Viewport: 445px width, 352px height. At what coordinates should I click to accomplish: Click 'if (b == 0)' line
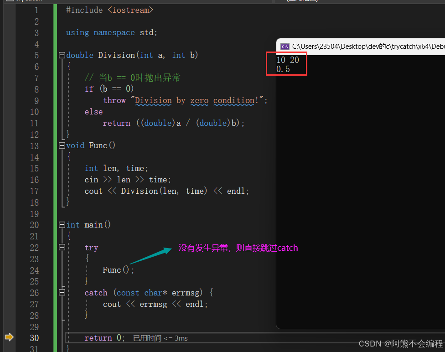click(109, 89)
